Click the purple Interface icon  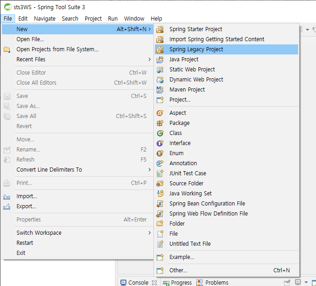coord(160,143)
